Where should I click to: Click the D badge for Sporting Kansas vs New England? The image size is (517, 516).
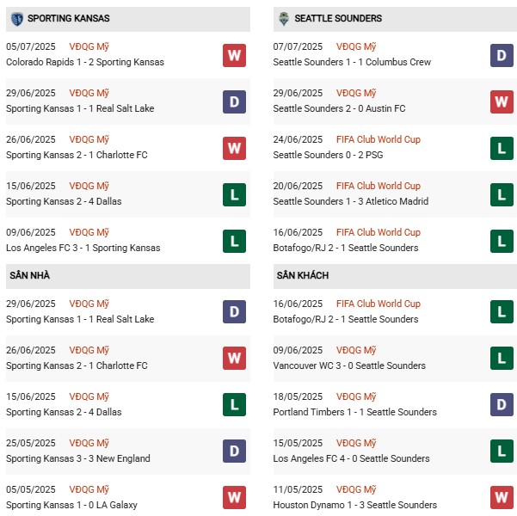click(x=234, y=452)
